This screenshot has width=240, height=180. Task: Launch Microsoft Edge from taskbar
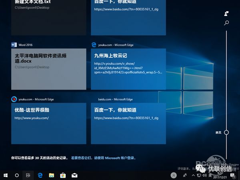[x=40, y=175]
